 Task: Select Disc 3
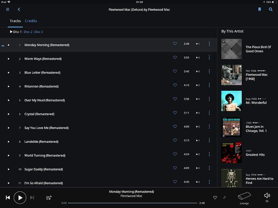[39, 32]
